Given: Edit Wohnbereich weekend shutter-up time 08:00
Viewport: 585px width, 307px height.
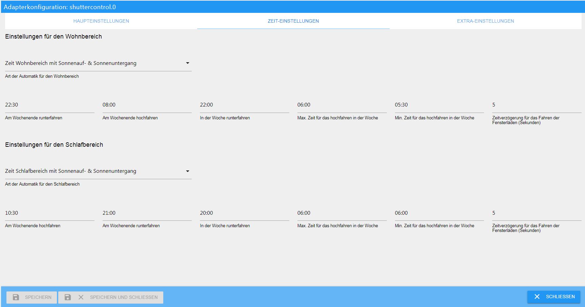Looking at the screenshot, I should point(147,105).
